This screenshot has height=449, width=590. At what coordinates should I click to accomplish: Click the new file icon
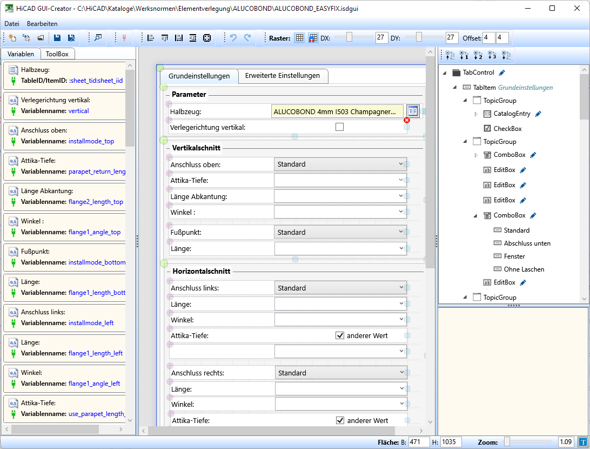click(12, 38)
